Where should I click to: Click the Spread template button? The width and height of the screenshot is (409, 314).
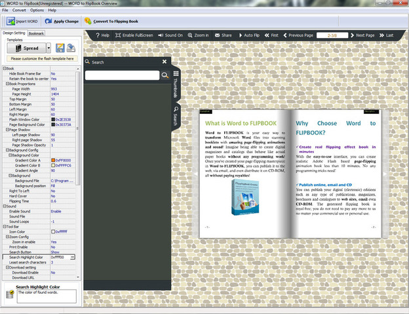click(x=26, y=48)
